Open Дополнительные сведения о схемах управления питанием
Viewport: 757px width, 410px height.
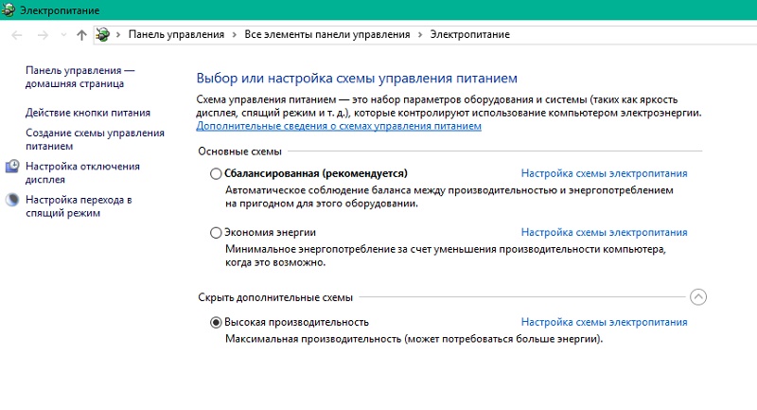pos(339,125)
